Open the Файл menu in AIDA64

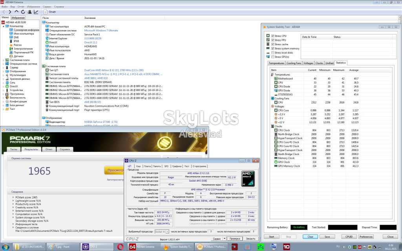[x=4, y=7]
